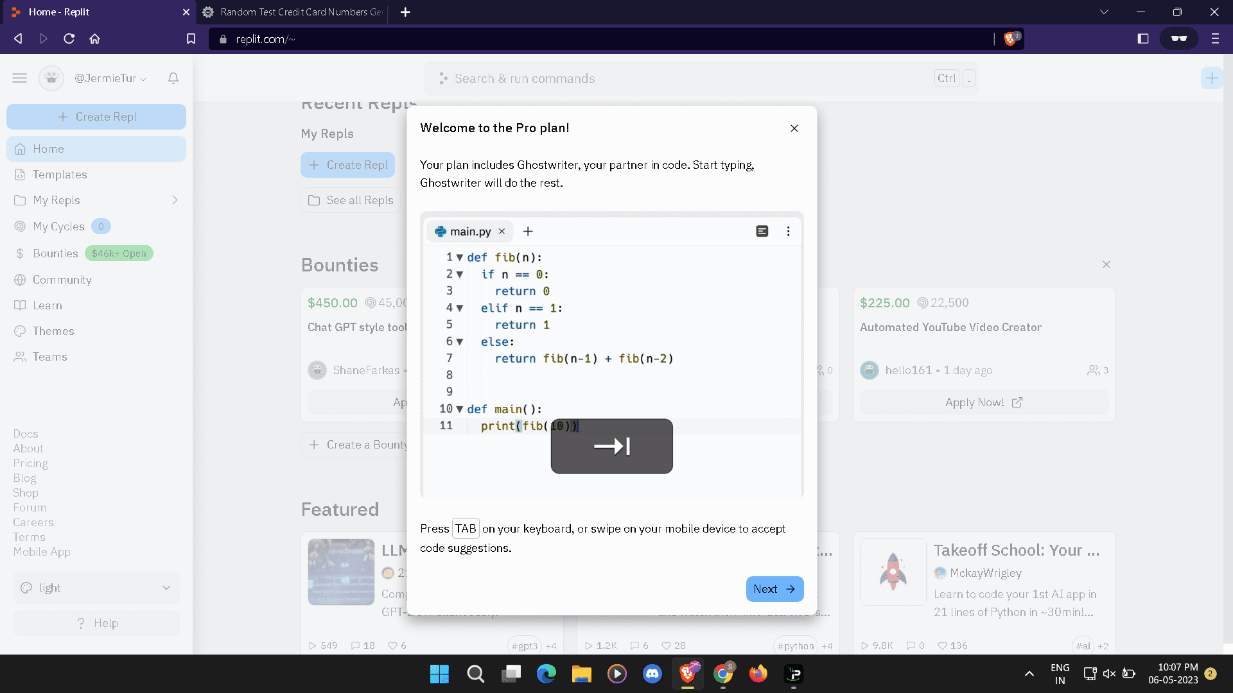Image resolution: width=1233 pixels, height=693 pixels.
Task: Switch to the Random Test Credit Card Numbers tab
Action: click(295, 12)
